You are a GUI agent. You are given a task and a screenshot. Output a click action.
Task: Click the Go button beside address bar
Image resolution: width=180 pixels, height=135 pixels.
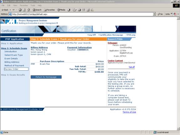[160, 14]
